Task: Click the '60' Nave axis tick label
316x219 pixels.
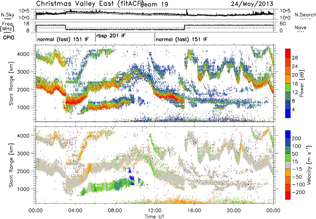Action: [282, 24]
